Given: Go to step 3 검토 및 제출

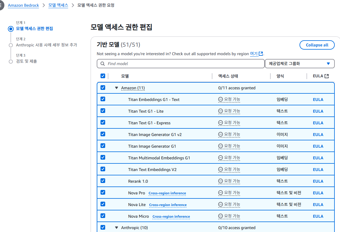Looking at the screenshot, I should coord(27,61).
